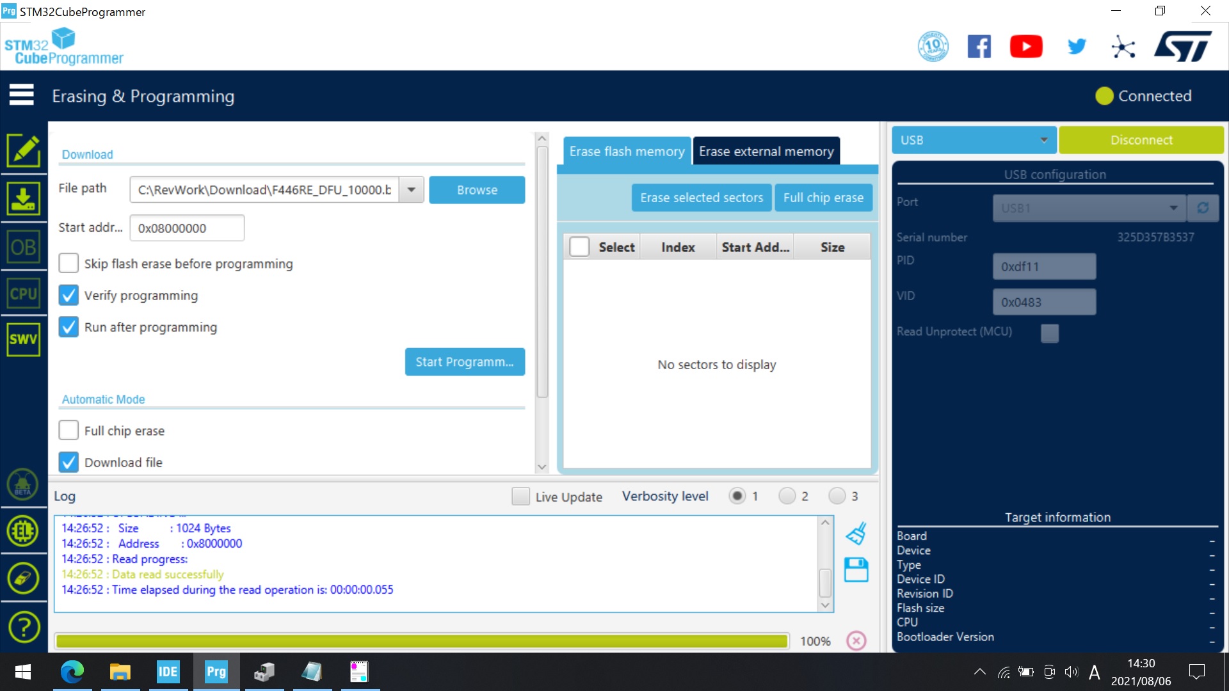Open the notification center icon
Viewport: 1229px width, 691px height.
click(1196, 672)
